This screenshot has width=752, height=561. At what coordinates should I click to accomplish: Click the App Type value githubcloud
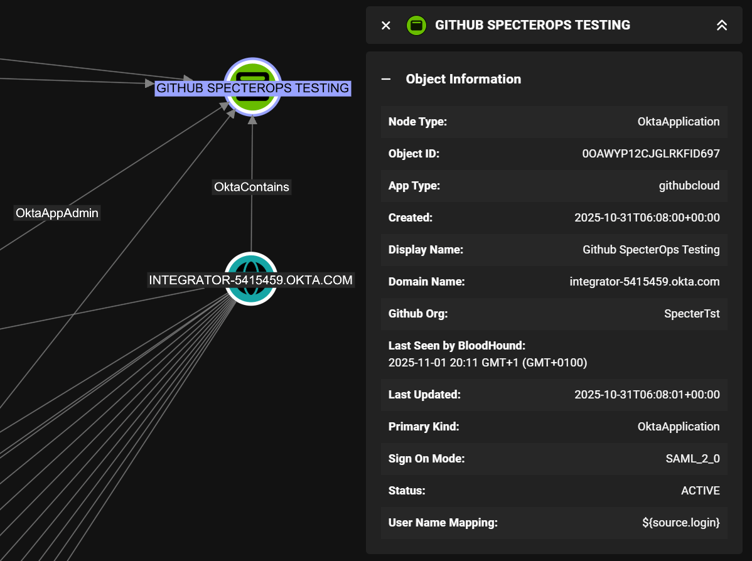tap(689, 186)
